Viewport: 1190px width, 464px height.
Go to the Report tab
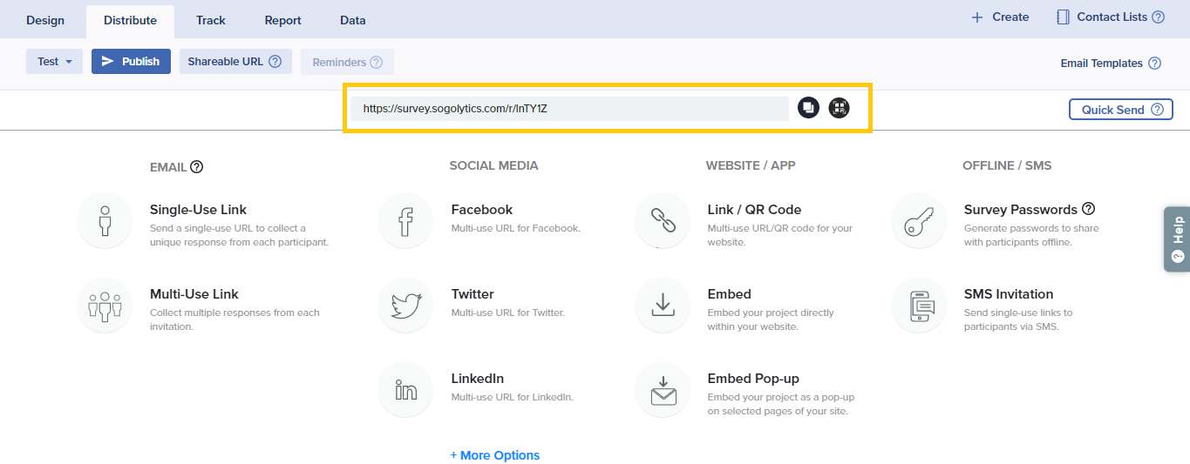[282, 20]
